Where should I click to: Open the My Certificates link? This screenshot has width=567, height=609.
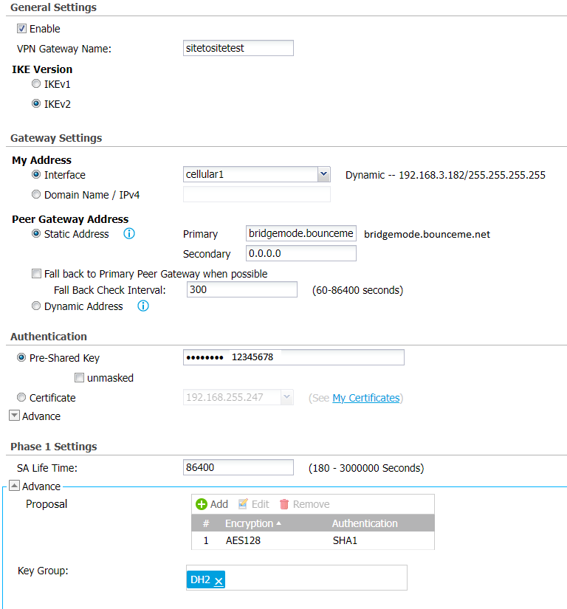tap(365, 398)
